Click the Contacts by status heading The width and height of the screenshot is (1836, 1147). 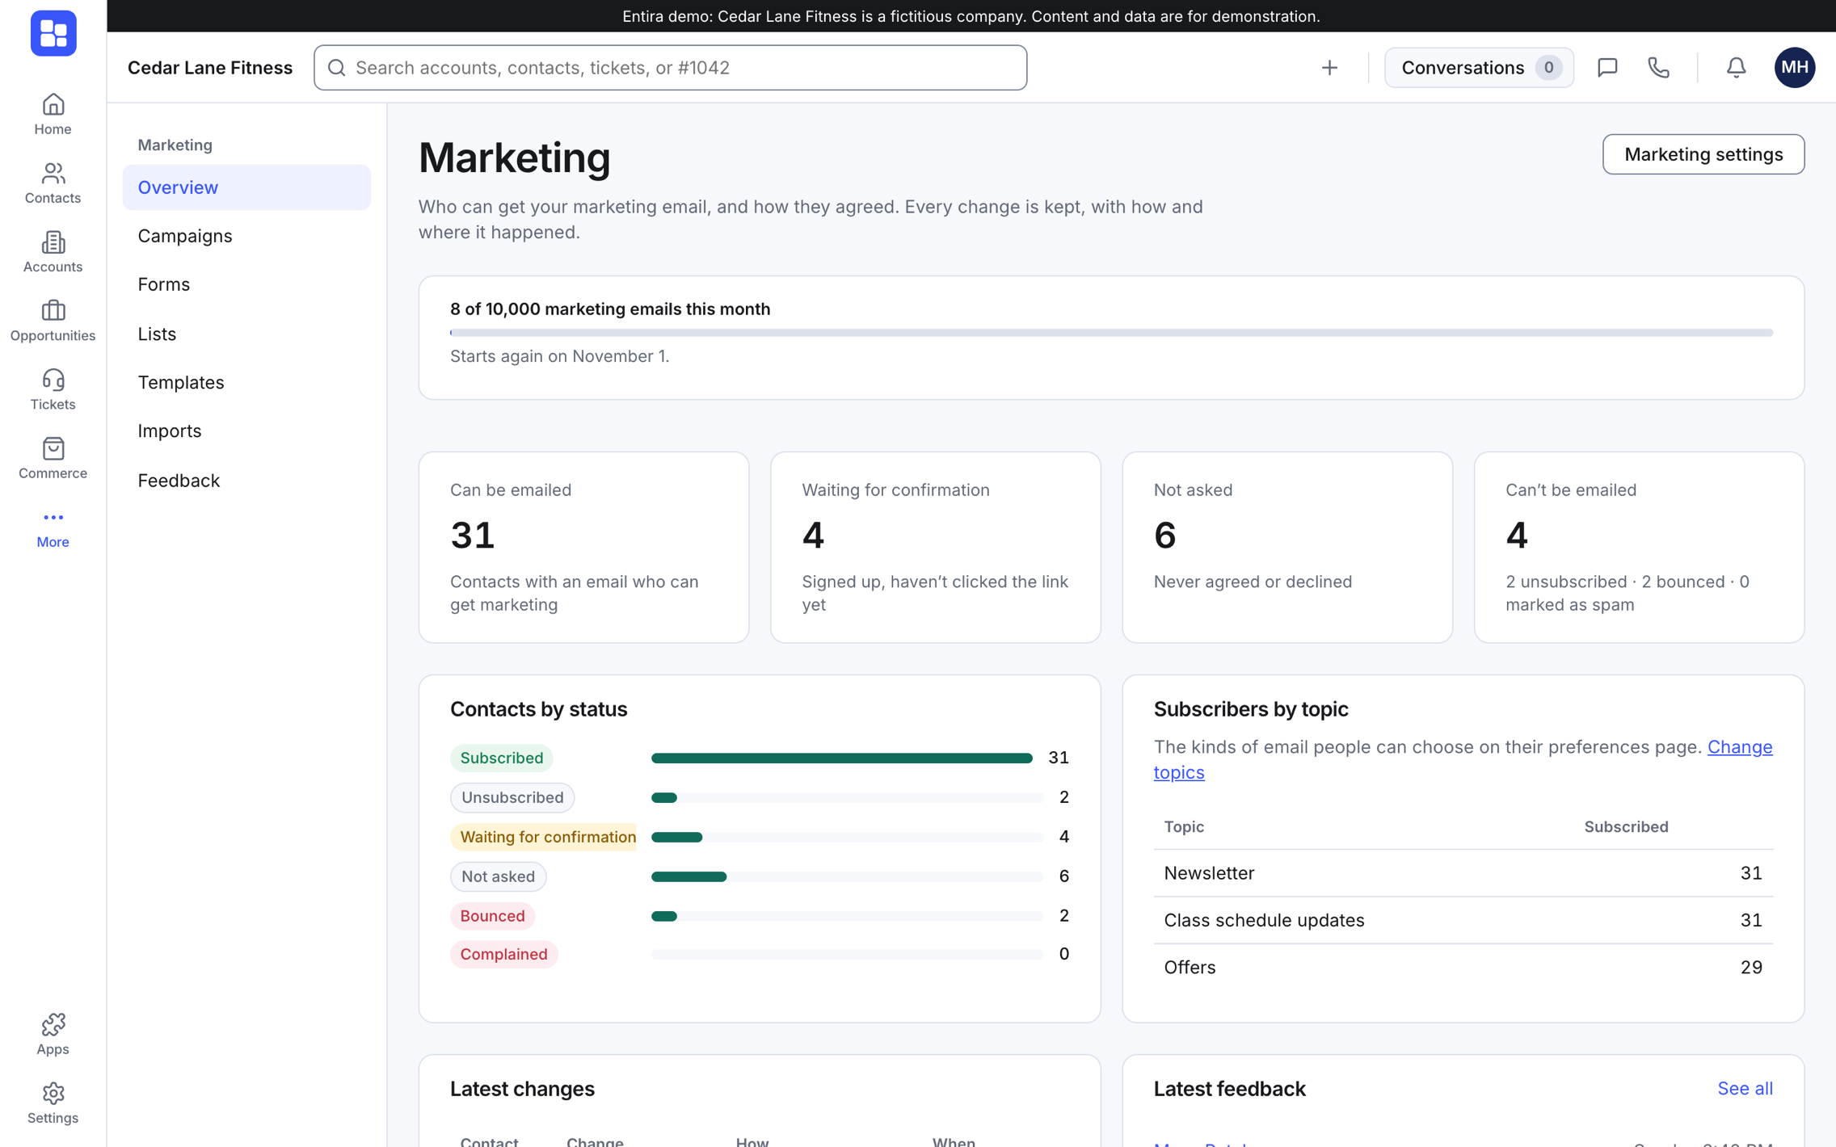tap(538, 709)
